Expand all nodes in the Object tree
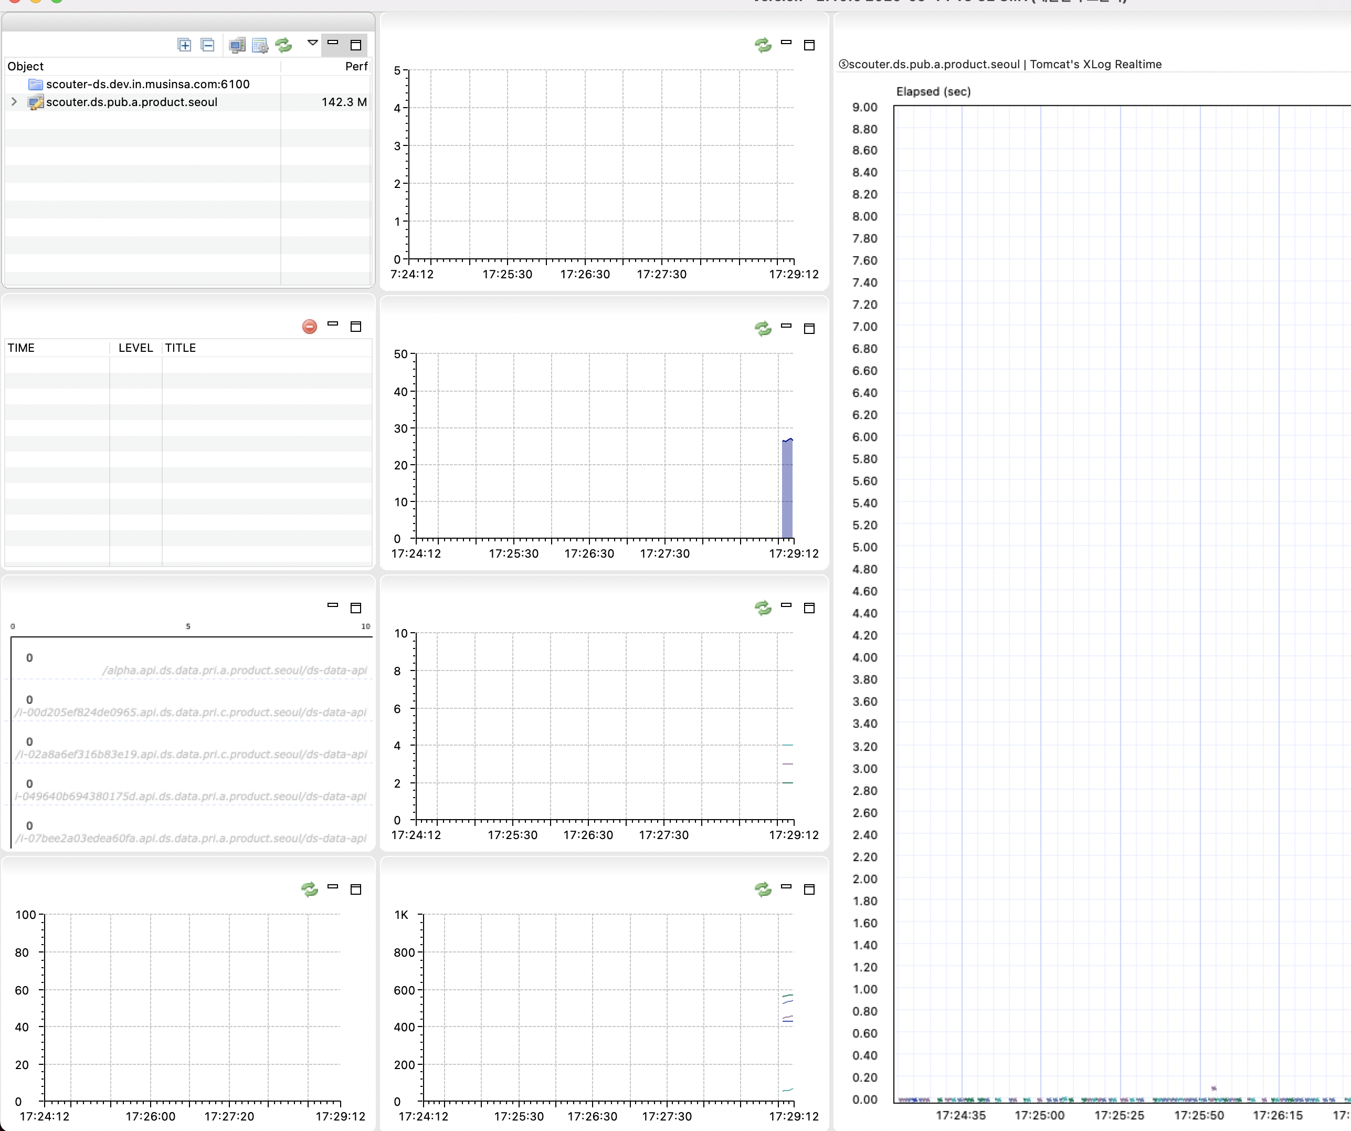 [x=184, y=45]
